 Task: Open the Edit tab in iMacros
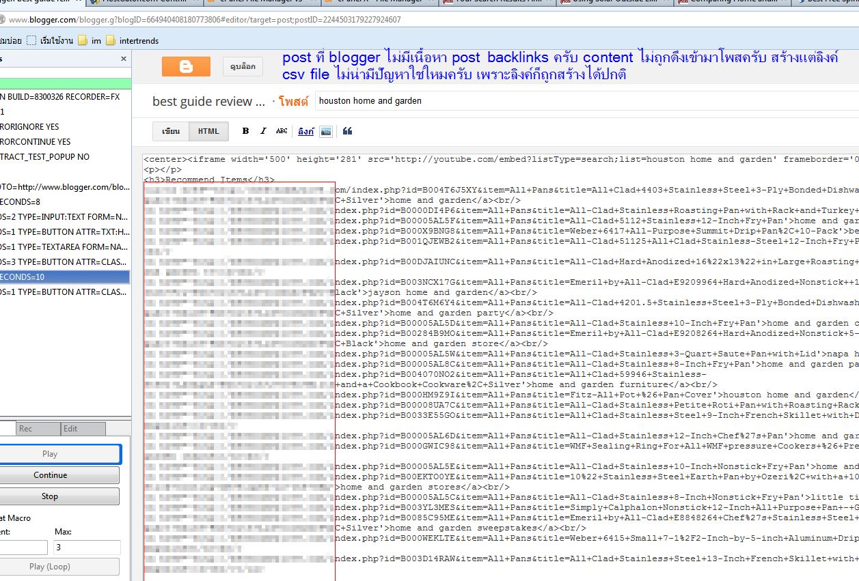pyautogui.click(x=83, y=429)
